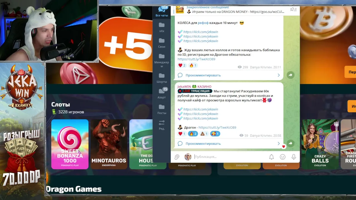Open the emoji picker smiley icon

[x=283, y=157]
